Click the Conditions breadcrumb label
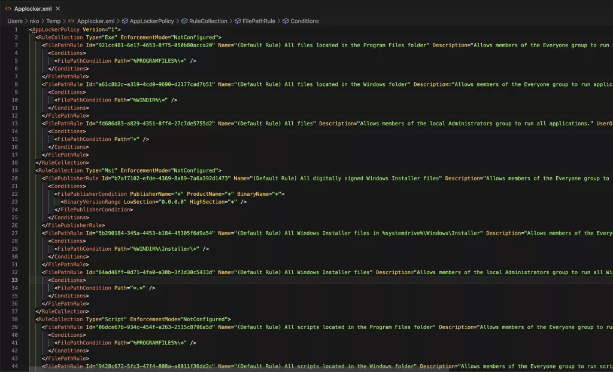Image resolution: width=613 pixels, height=372 pixels. (x=305, y=21)
